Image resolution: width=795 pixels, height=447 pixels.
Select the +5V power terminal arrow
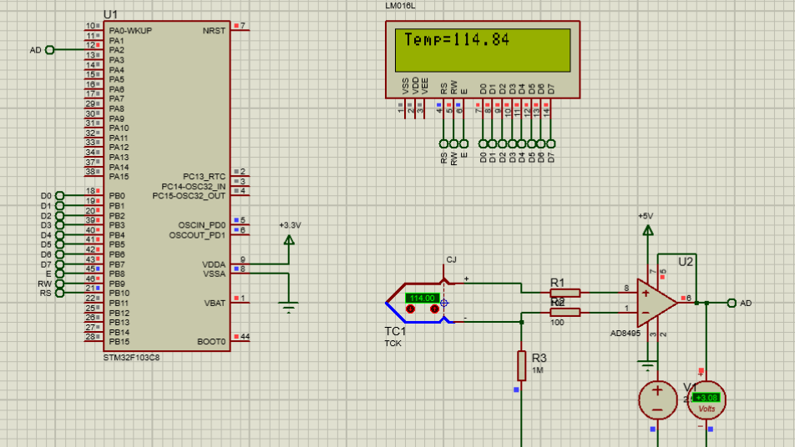(647, 230)
